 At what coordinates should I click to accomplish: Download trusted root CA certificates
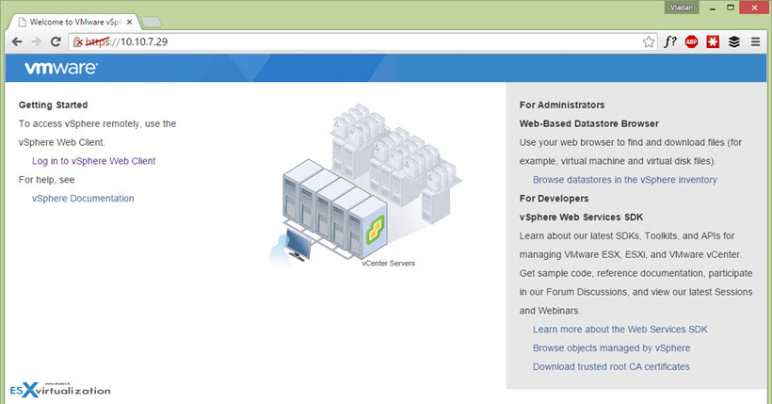click(x=611, y=366)
